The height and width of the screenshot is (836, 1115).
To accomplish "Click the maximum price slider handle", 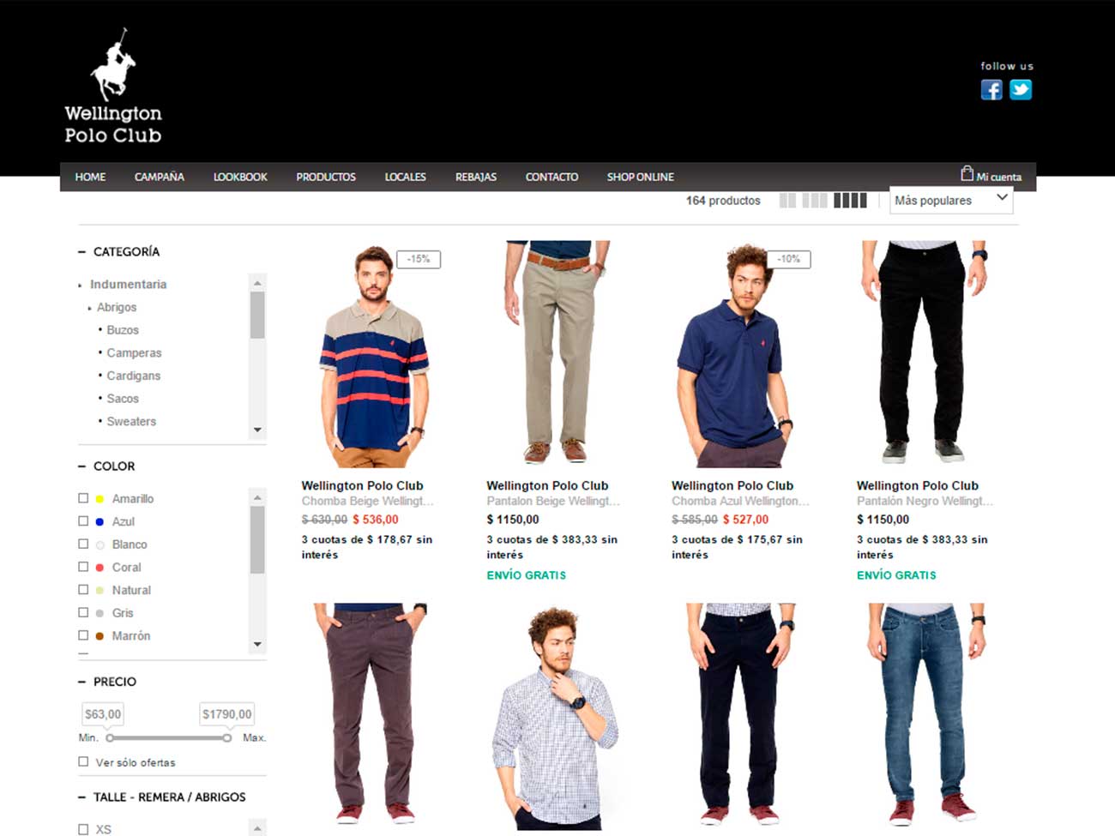I will 226,737.
